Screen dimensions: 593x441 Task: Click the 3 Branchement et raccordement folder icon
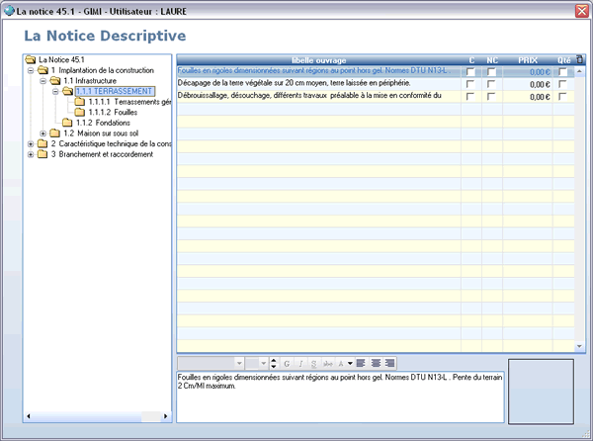[42, 154]
